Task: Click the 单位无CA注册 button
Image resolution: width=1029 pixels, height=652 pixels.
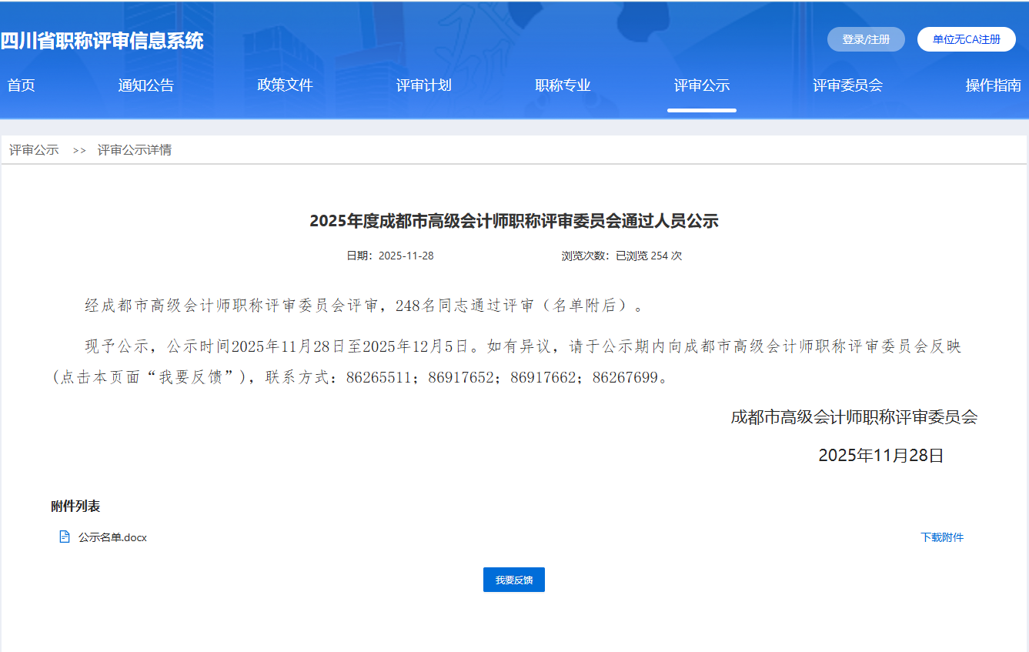Action: [x=966, y=39]
